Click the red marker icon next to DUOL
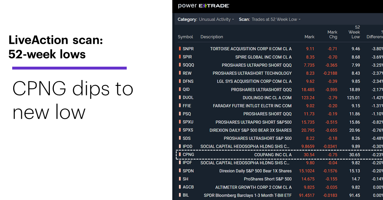The image size is (383, 200). [180, 97]
